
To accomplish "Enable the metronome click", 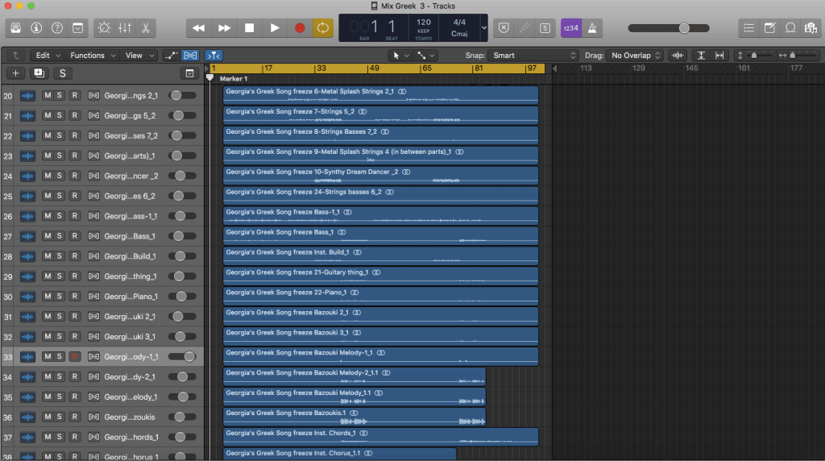I will [594, 28].
